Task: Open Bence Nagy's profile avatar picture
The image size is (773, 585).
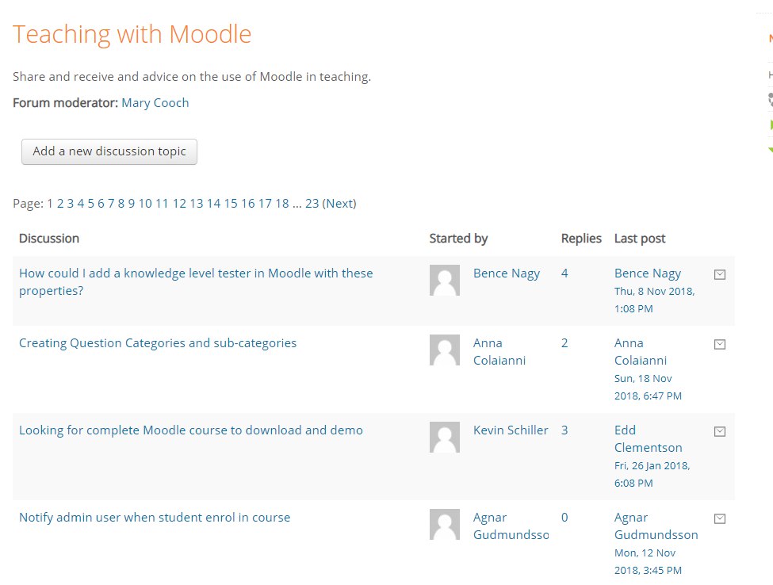Action: pos(445,280)
